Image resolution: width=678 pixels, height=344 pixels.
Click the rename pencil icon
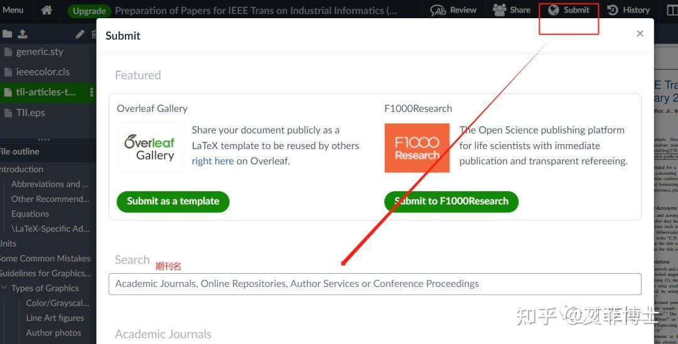point(80,34)
